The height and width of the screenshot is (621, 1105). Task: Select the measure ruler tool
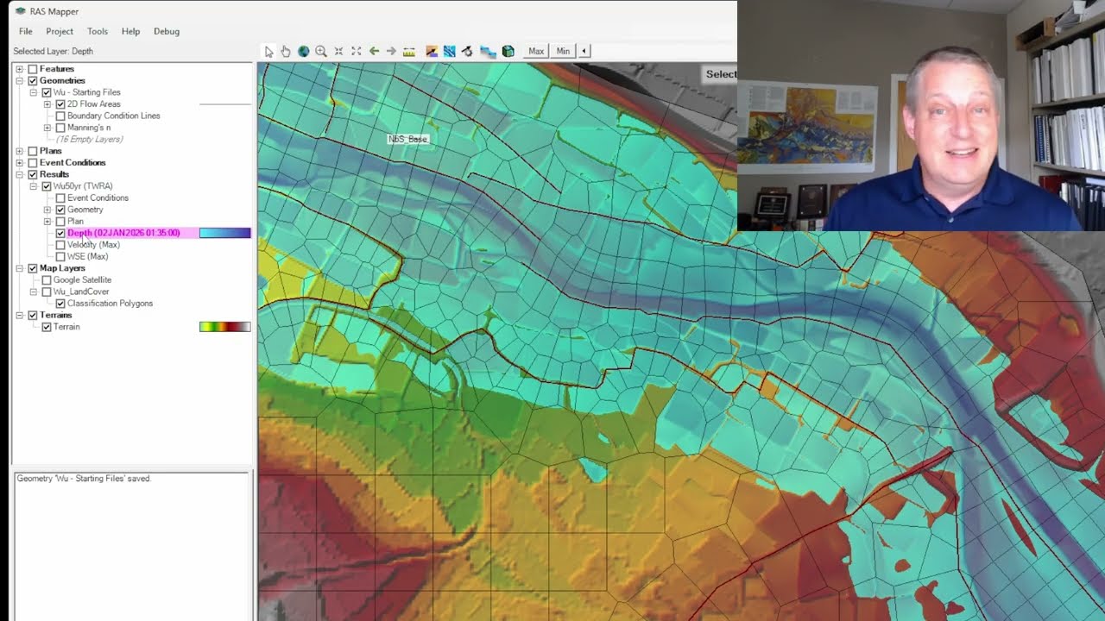click(409, 52)
